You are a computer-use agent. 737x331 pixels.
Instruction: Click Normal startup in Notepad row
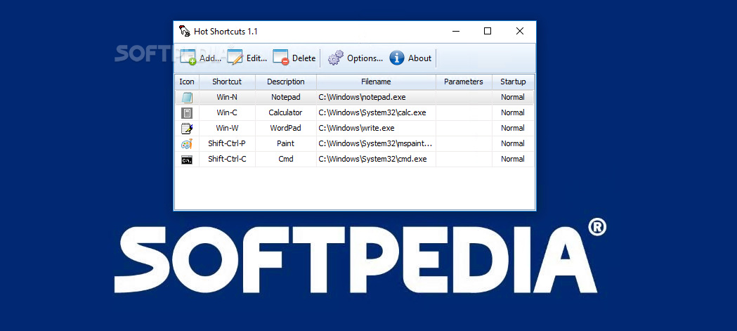(513, 97)
